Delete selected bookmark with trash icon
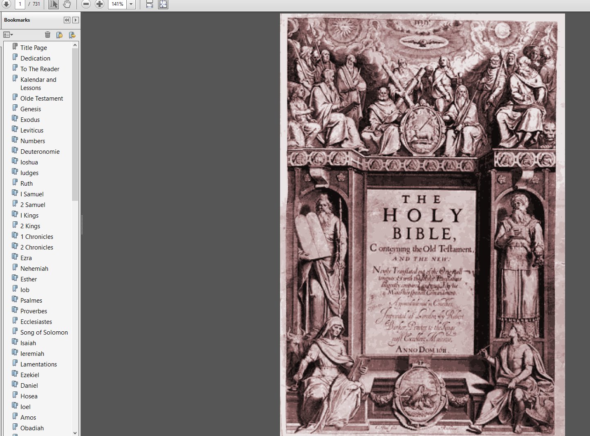This screenshot has height=436, width=590. tap(47, 35)
